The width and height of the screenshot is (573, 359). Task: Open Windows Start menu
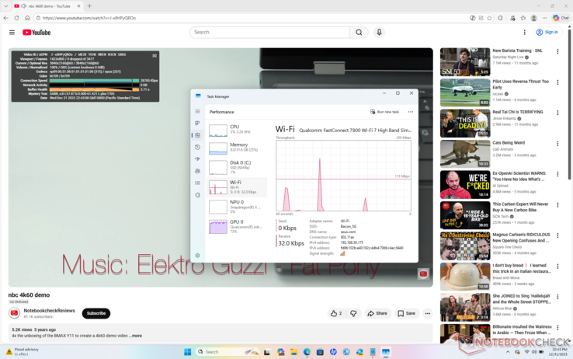(187, 352)
